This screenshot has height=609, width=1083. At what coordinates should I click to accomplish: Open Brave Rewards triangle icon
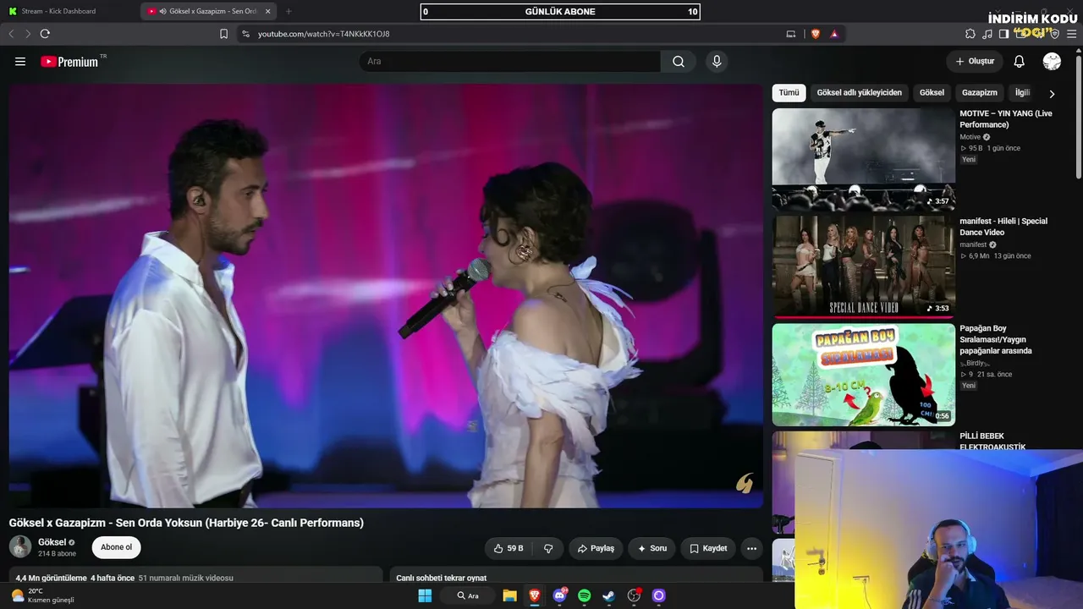[834, 34]
